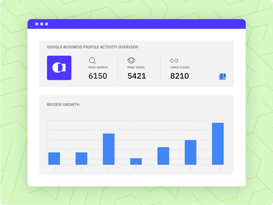Click the Google Business Profile Activity Overview heading
The height and width of the screenshot is (205, 273).
[93, 47]
